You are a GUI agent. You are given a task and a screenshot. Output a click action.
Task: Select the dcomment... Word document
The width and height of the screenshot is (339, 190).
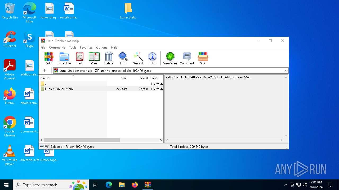click(x=29, y=125)
